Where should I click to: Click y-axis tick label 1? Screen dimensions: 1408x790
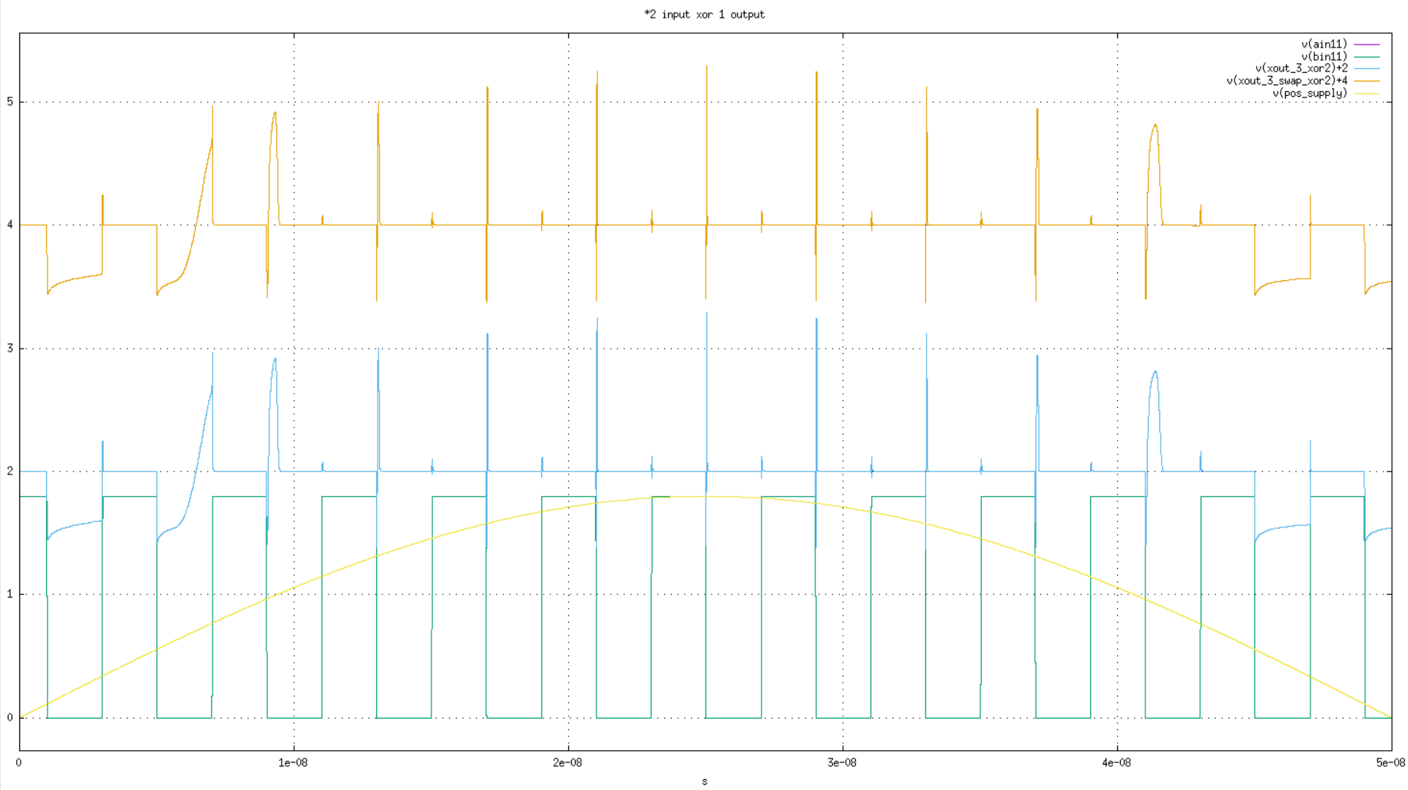(x=10, y=594)
